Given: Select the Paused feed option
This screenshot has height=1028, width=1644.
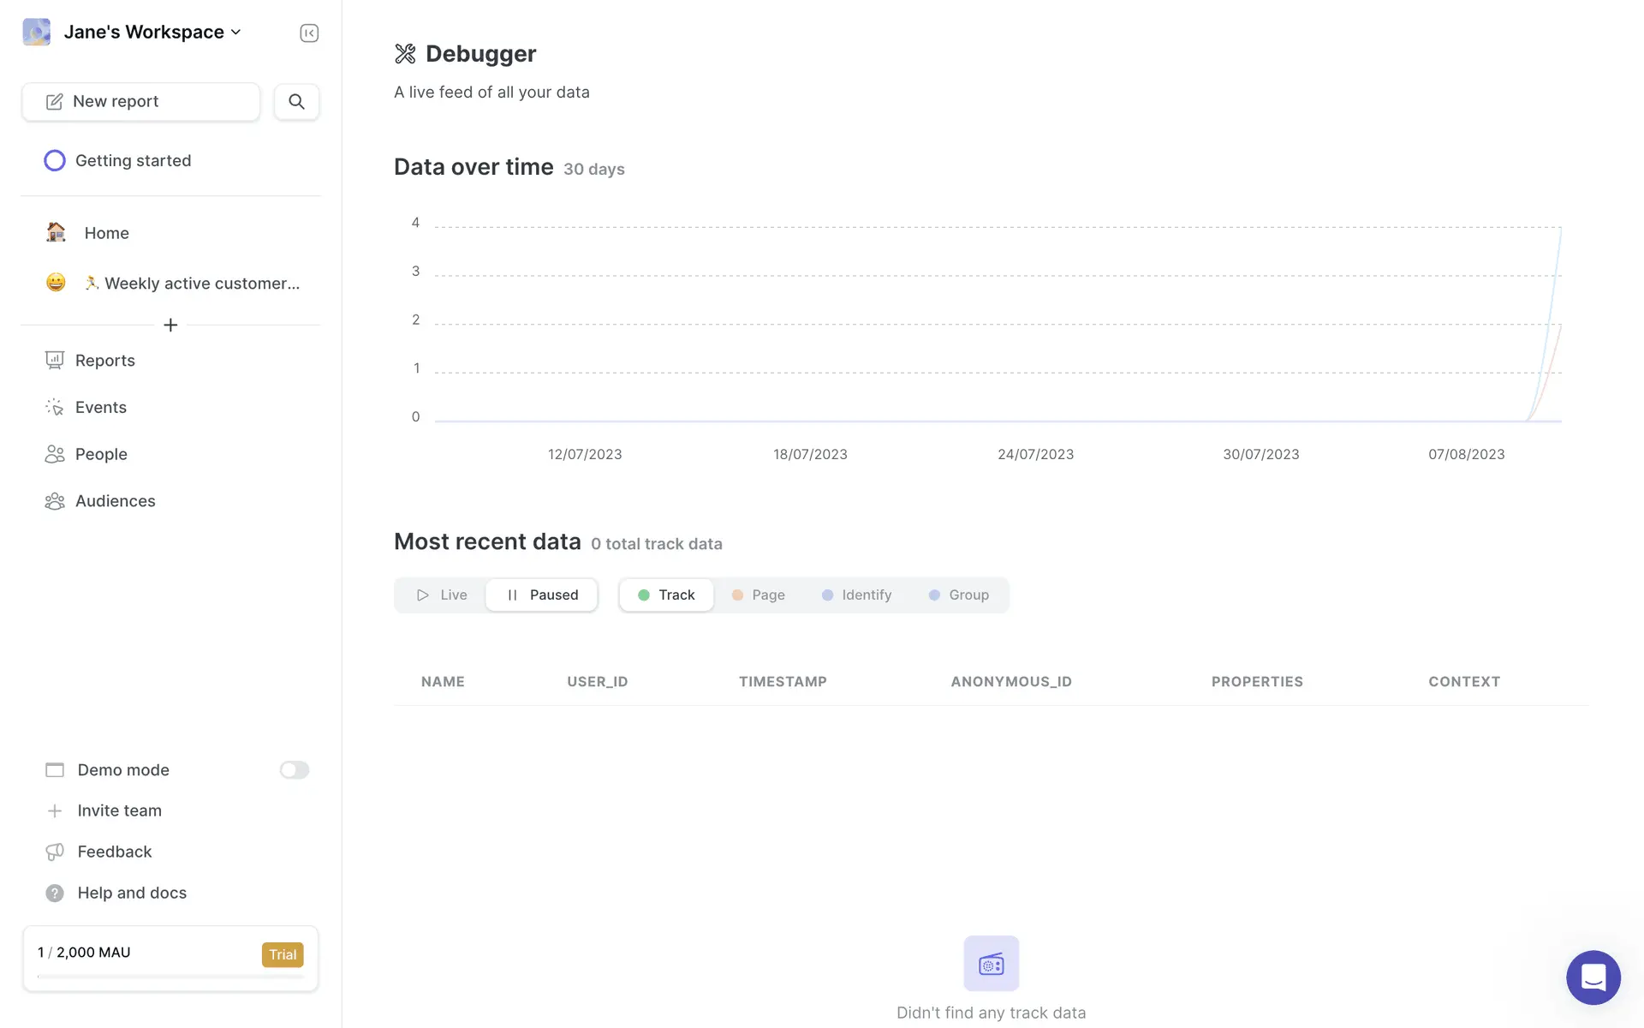Looking at the screenshot, I should pyautogui.click(x=541, y=595).
